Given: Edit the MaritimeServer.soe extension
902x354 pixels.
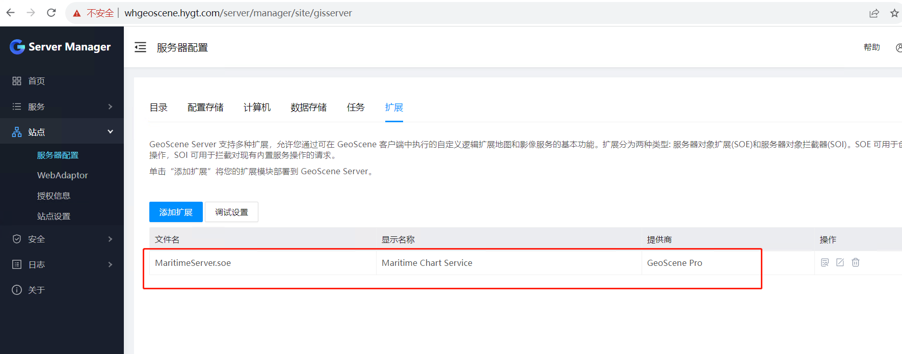Looking at the screenshot, I should (x=840, y=262).
